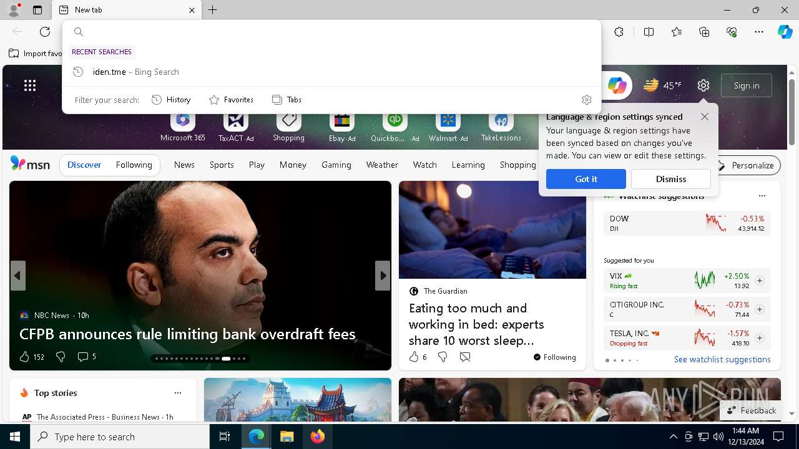Click Windows taskbar search box
The width and height of the screenshot is (799, 449).
coord(120,437)
